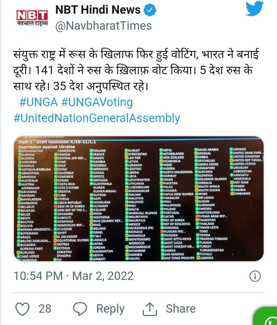The image size is (277, 325).
Task: Open the tweet info circle icon
Action: 255,276
